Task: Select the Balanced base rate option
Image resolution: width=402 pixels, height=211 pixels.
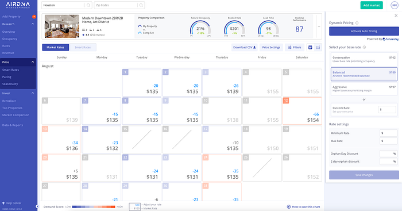Action: tap(364, 74)
